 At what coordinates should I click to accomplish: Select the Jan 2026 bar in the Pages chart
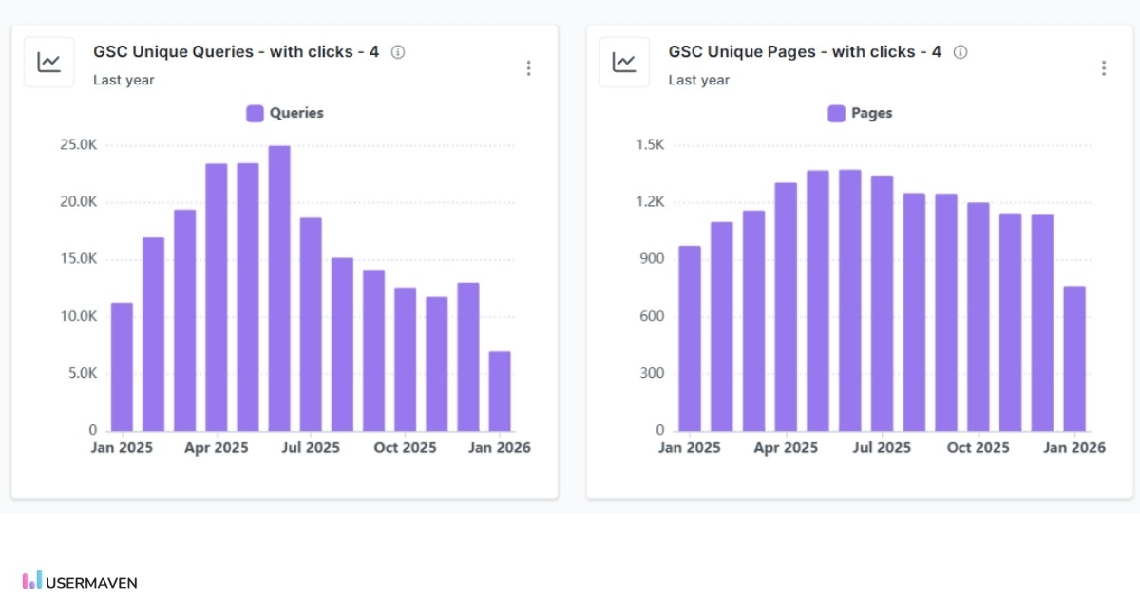click(1073, 361)
